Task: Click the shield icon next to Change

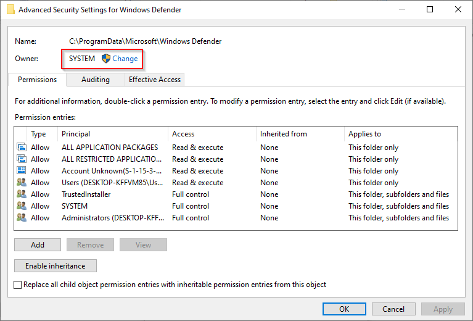Action: click(106, 59)
